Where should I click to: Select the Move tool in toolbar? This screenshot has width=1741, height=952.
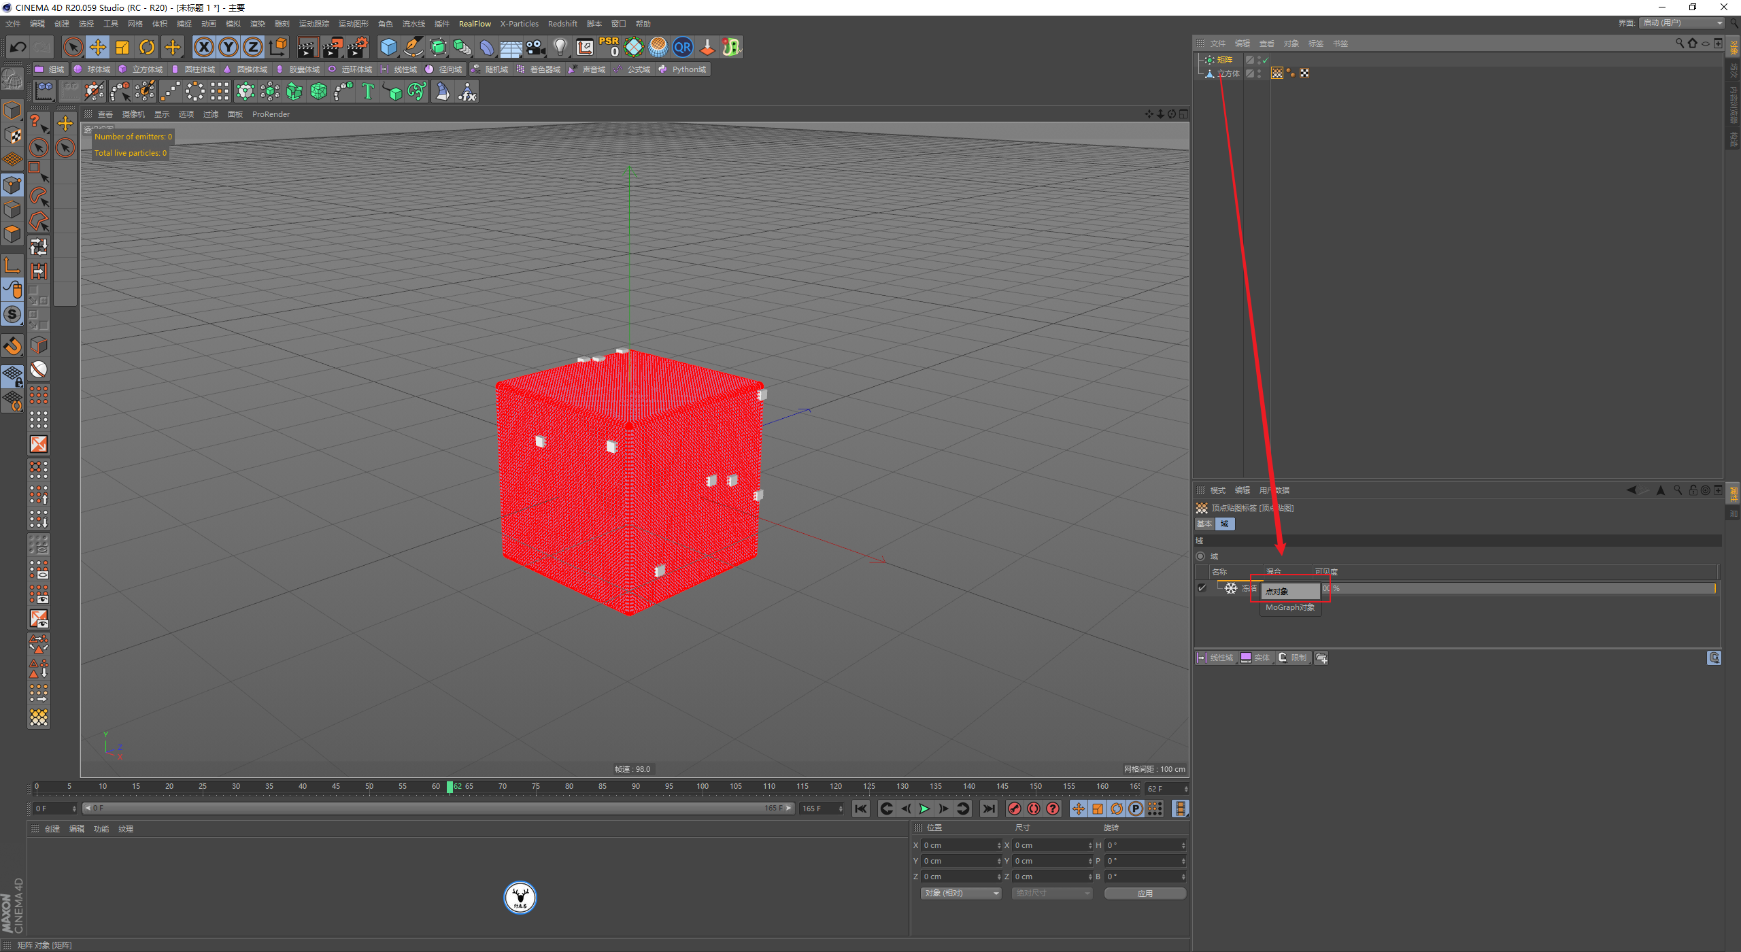(x=99, y=47)
